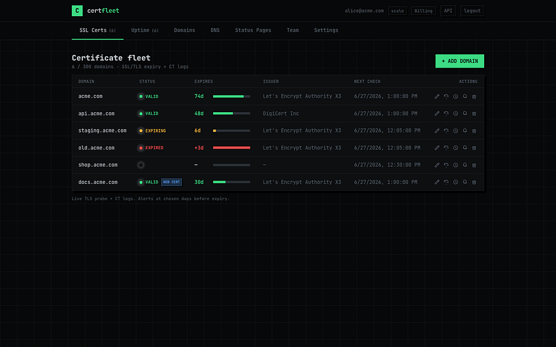Open history clock for staging.acme.com
This screenshot has height=347, width=556.
click(x=456, y=131)
